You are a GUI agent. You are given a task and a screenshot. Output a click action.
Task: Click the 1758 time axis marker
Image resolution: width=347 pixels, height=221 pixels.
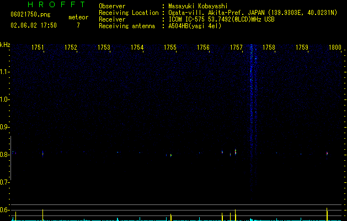click(269, 48)
